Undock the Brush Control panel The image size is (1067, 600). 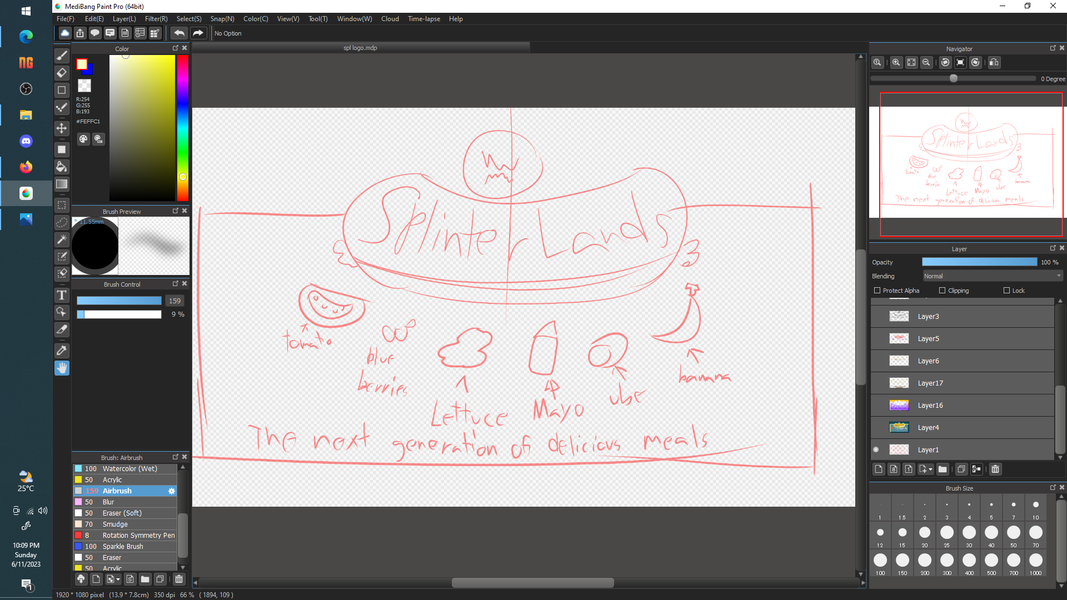[x=176, y=284]
